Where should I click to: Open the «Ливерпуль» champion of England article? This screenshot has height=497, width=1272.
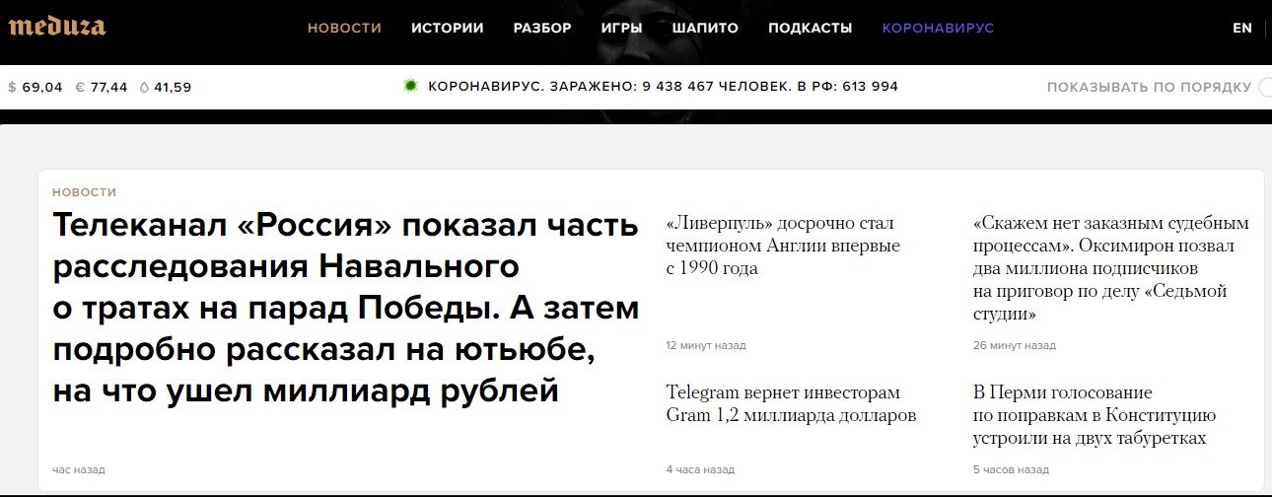[x=783, y=246]
